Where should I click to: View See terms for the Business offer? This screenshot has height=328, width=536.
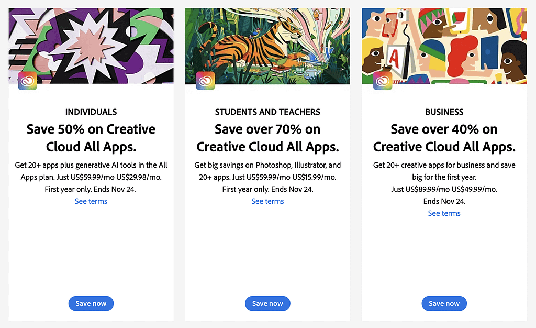click(x=444, y=213)
